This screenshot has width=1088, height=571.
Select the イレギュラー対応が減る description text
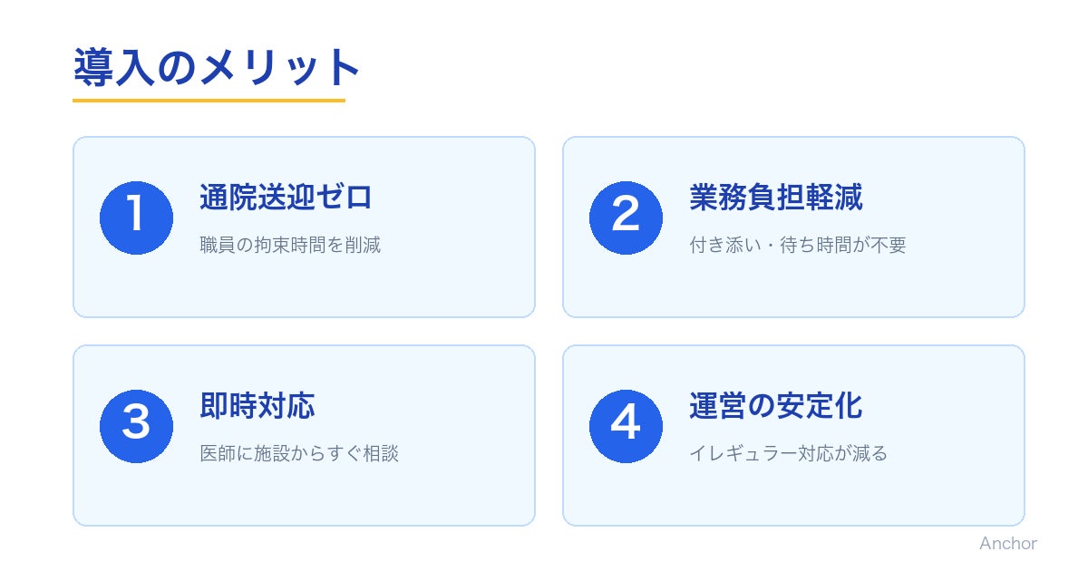pos(788,453)
